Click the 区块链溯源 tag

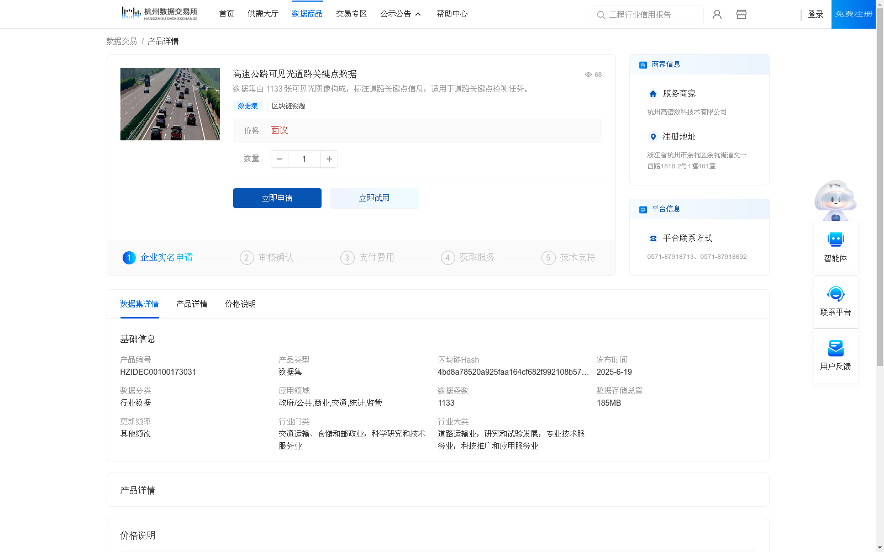288,106
